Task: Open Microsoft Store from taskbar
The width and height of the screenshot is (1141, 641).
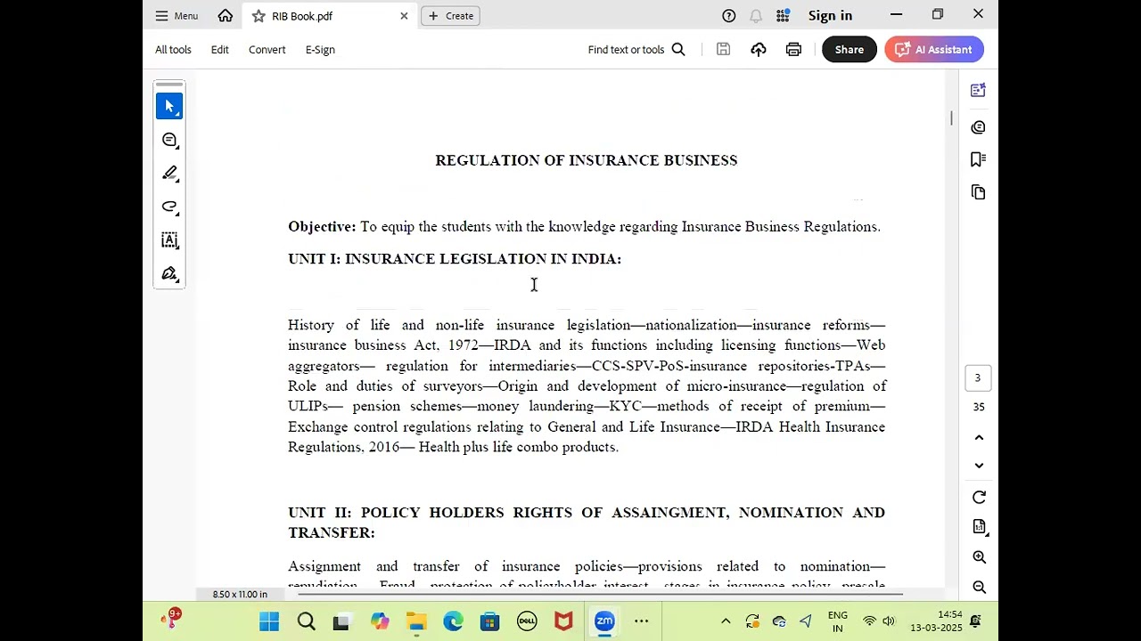Action: [x=489, y=621]
